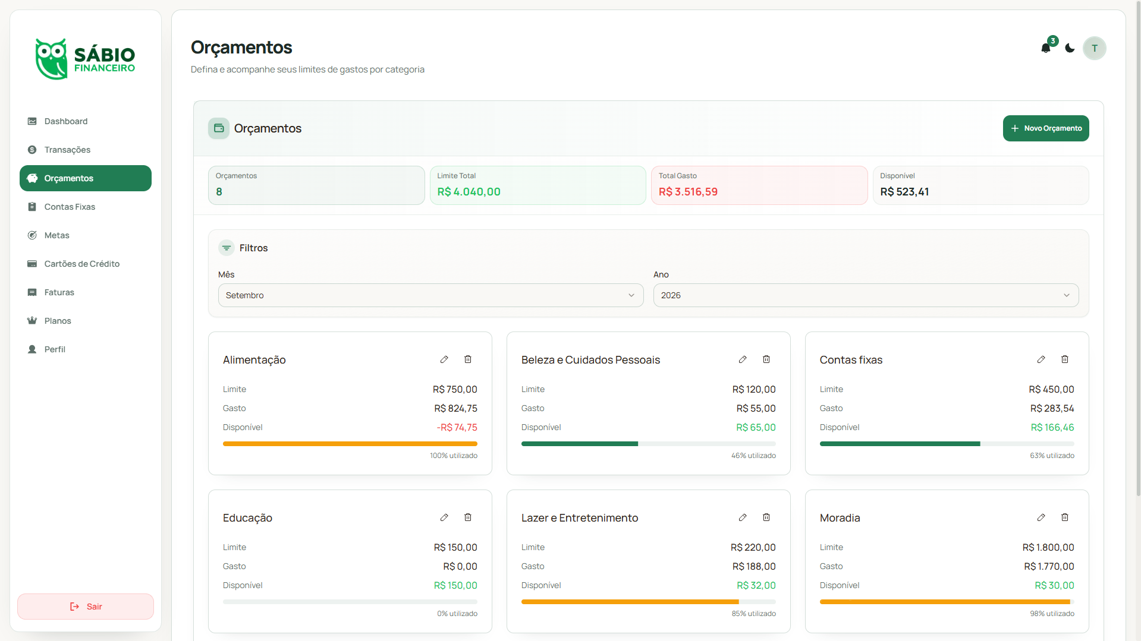Image resolution: width=1141 pixels, height=641 pixels.
Task: Click the Contas fixas usage progress bar
Action: [947, 444]
